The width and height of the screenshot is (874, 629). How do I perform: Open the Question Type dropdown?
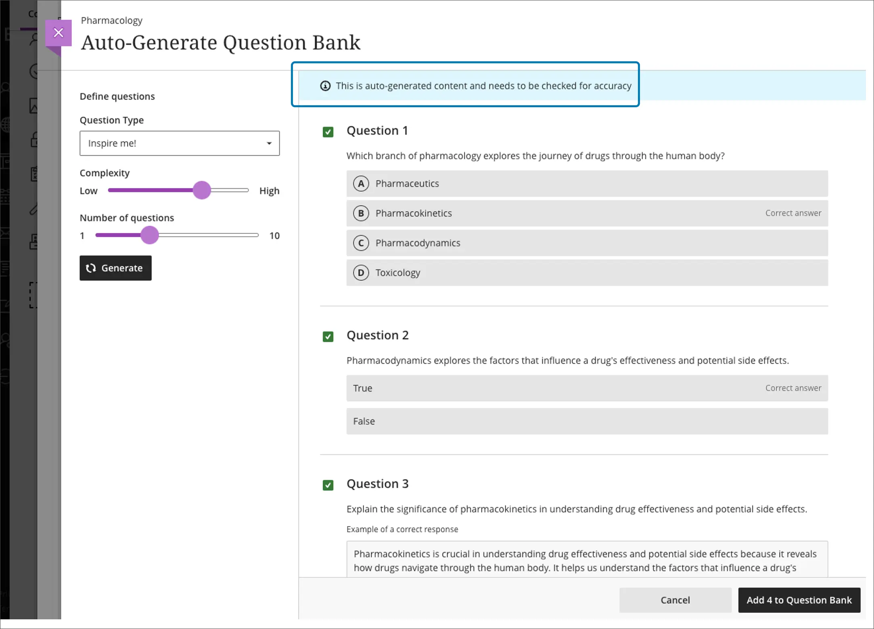[x=179, y=143]
